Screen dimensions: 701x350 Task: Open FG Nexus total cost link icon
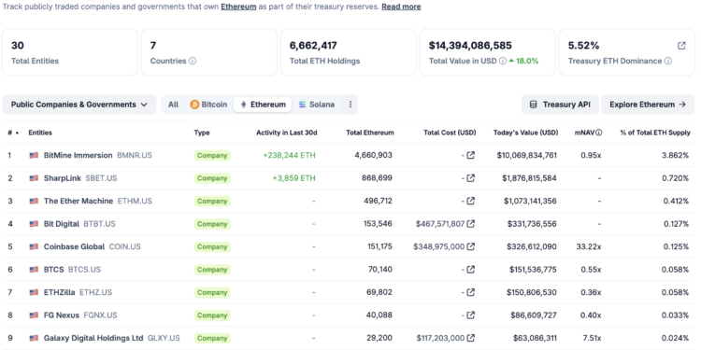tap(470, 315)
